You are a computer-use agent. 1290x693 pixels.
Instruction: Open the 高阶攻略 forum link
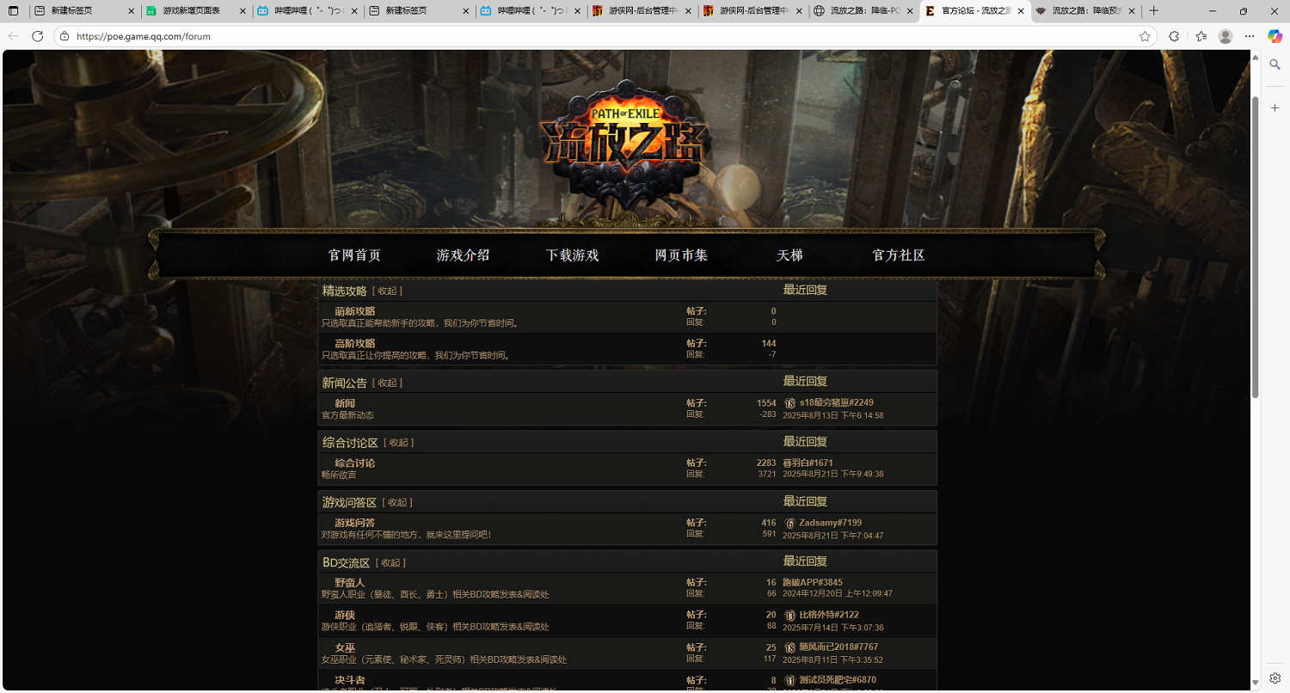[x=354, y=343]
